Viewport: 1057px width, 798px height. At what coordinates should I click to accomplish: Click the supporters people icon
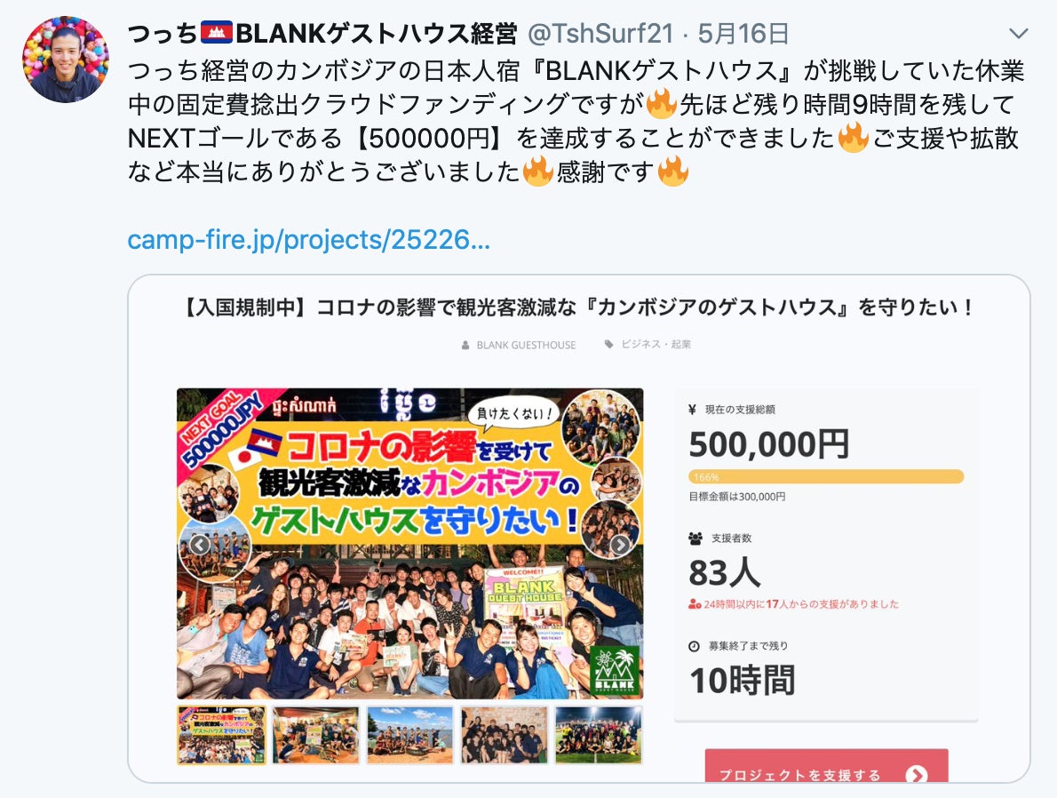[x=695, y=539]
